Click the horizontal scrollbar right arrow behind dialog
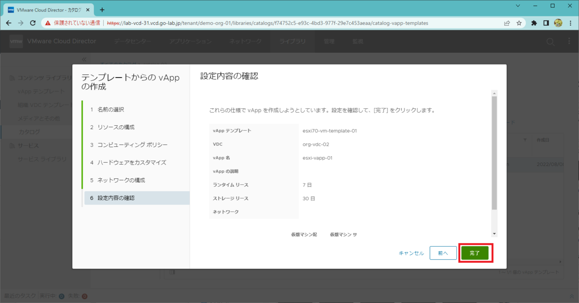The width and height of the screenshot is (579, 303). click(x=561, y=262)
